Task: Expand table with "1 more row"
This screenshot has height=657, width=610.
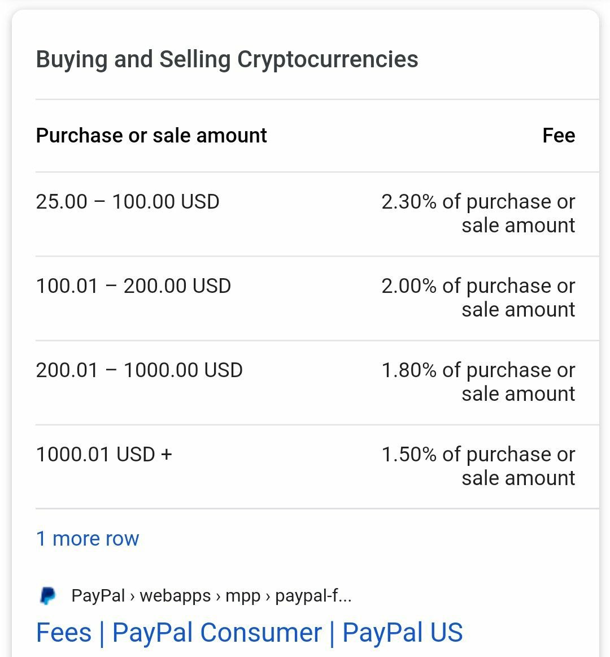Action: pyautogui.click(x=88, y=538)
